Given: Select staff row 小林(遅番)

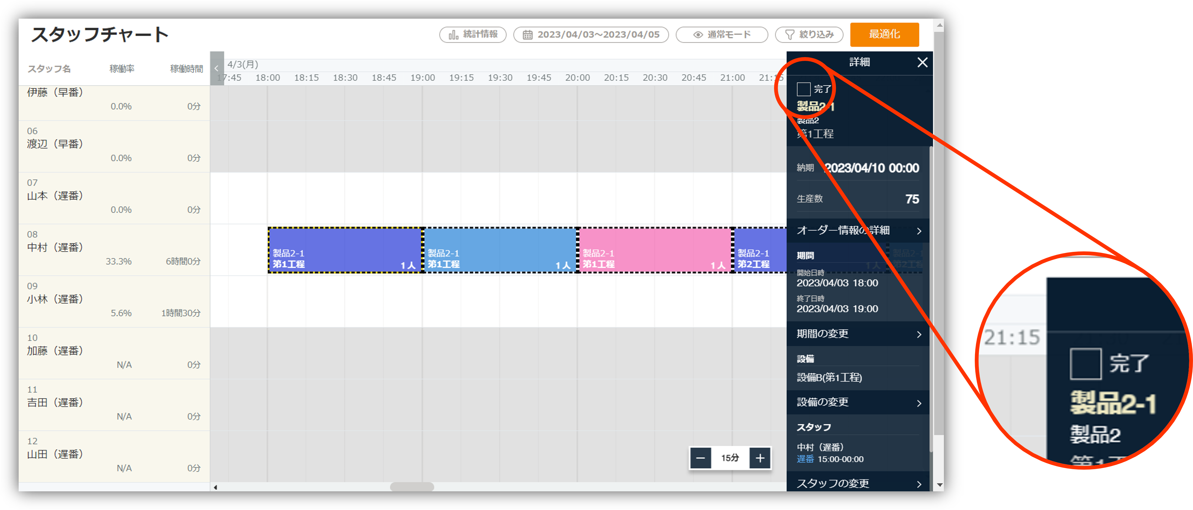Looking at the screenshot, I should [x=114, y=302].
